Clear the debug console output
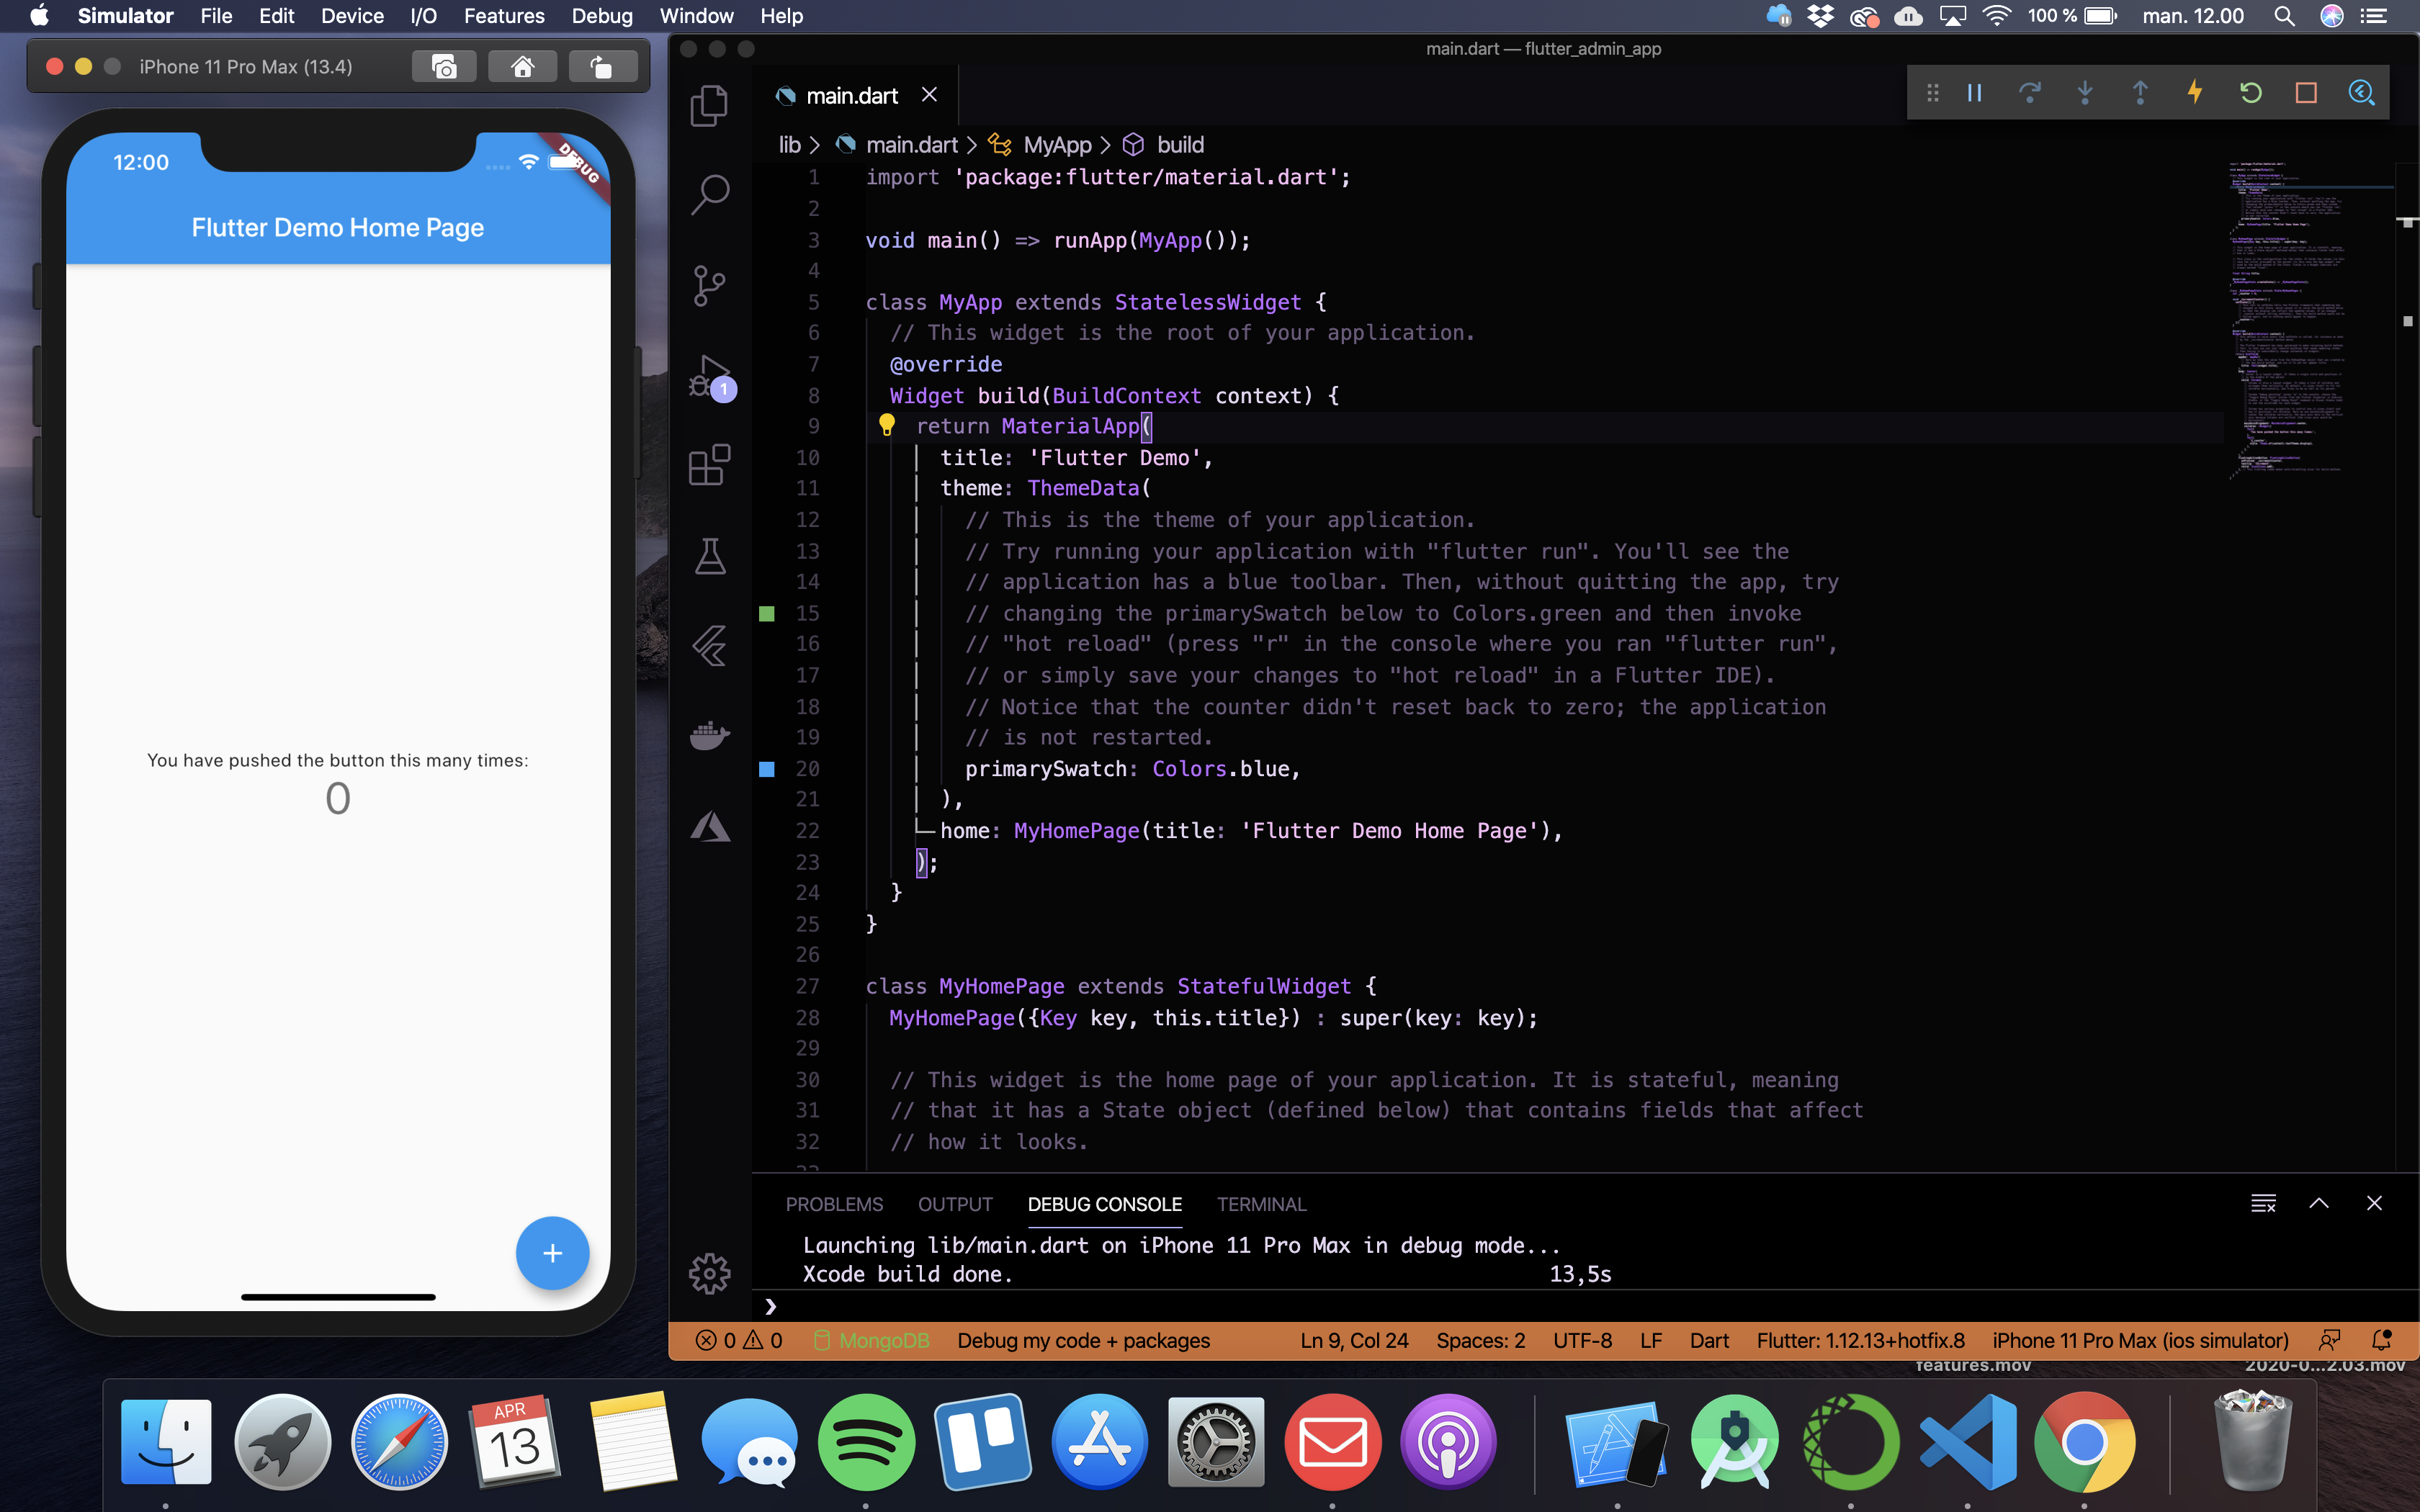The height and width of the screenshot is (1512, 2420). (2263, 1203)
